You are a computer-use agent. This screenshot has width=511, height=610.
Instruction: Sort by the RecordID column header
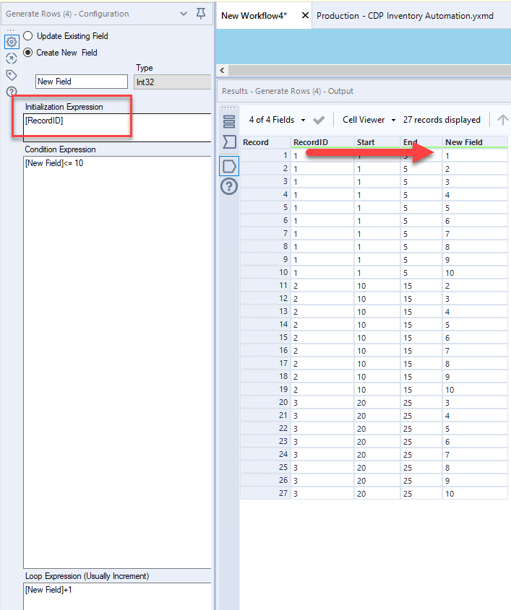[322, 142]
